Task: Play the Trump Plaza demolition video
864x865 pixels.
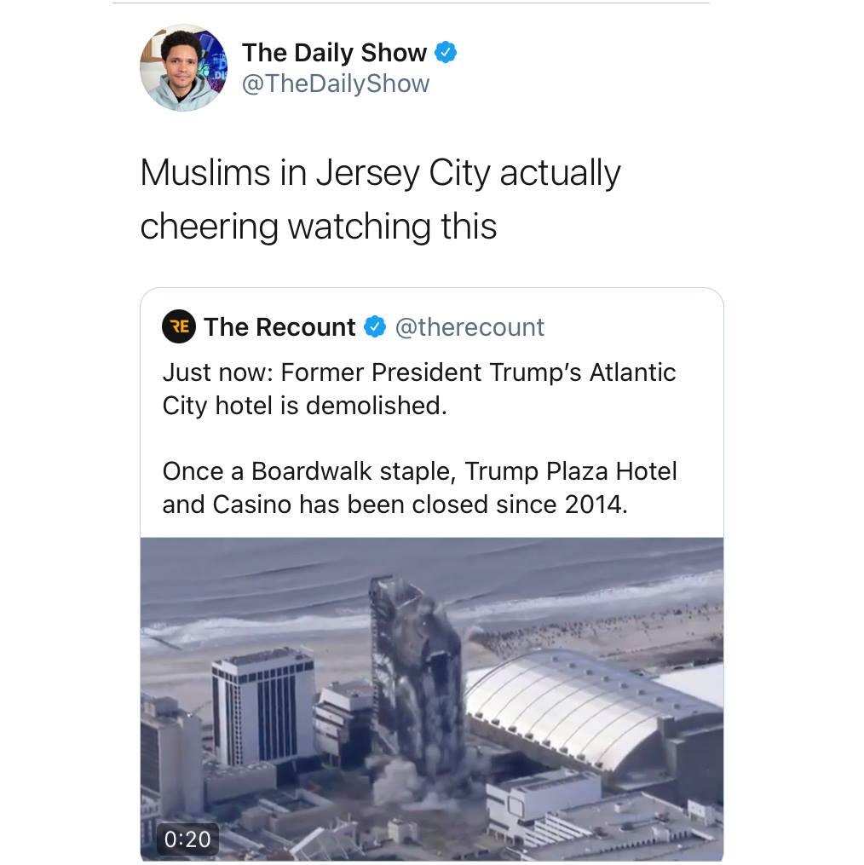Action: point(432,699)
